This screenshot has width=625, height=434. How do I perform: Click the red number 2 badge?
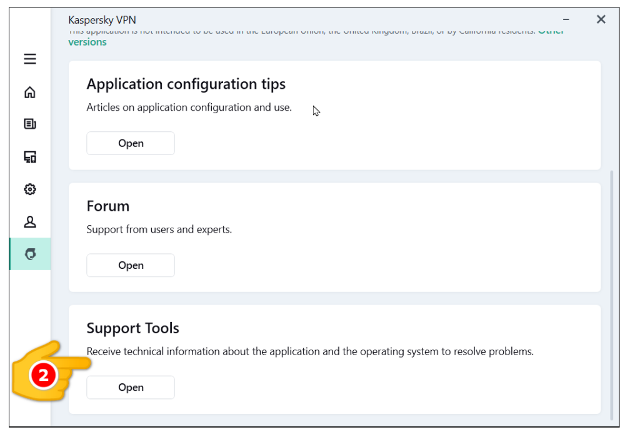click(x=44, y=376)
